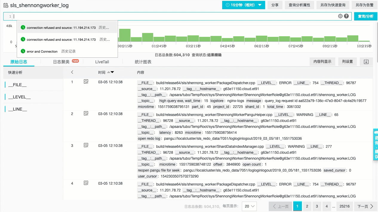Switch to 日志聚类 tab
Screen dimensions: 378x212
[61, 62]
